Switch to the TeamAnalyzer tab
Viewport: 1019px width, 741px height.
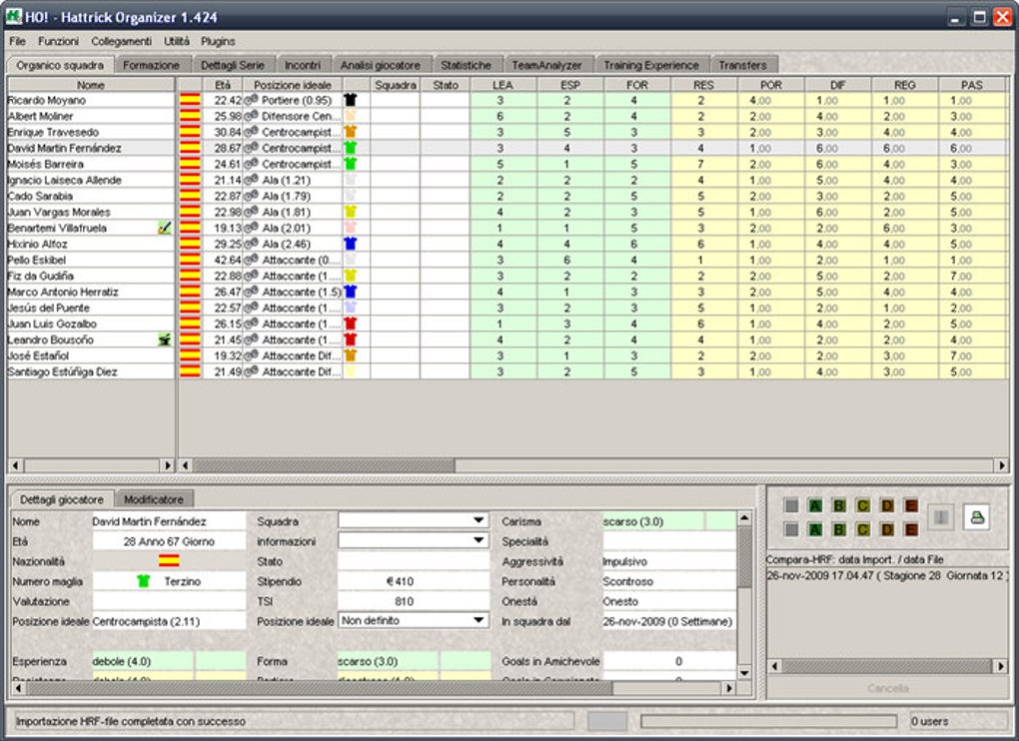pyautogui.click(x=546, y=65)
